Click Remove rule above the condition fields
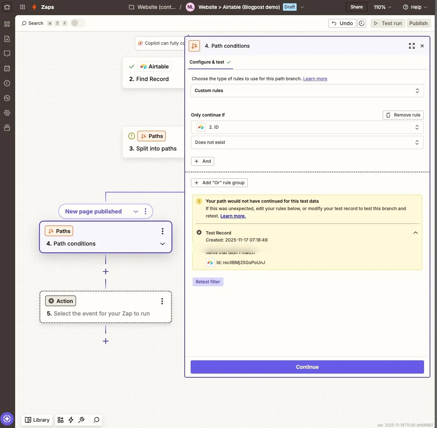 (x=403, y=115)
